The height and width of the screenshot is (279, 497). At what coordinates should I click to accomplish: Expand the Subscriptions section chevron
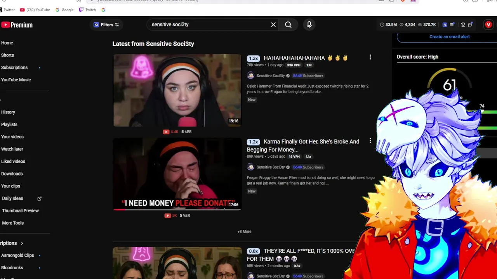coord(22,243)
